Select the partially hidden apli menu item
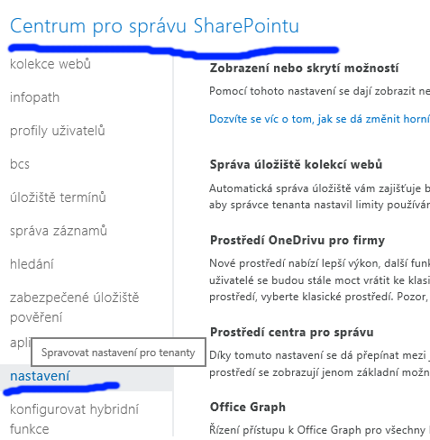Image resolution: width=430 pixels, height=440 pixels. 20,343
